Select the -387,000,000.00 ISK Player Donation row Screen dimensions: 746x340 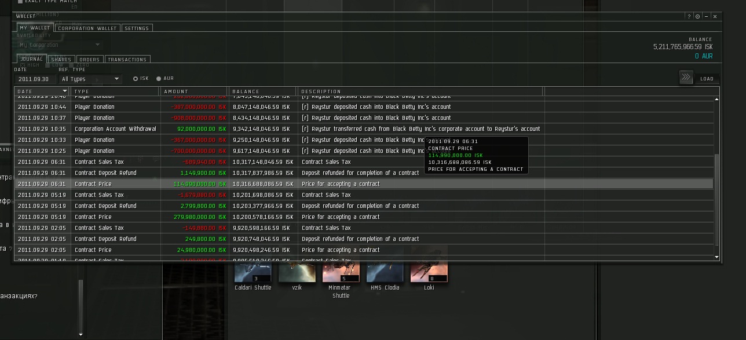coord(364,107)
